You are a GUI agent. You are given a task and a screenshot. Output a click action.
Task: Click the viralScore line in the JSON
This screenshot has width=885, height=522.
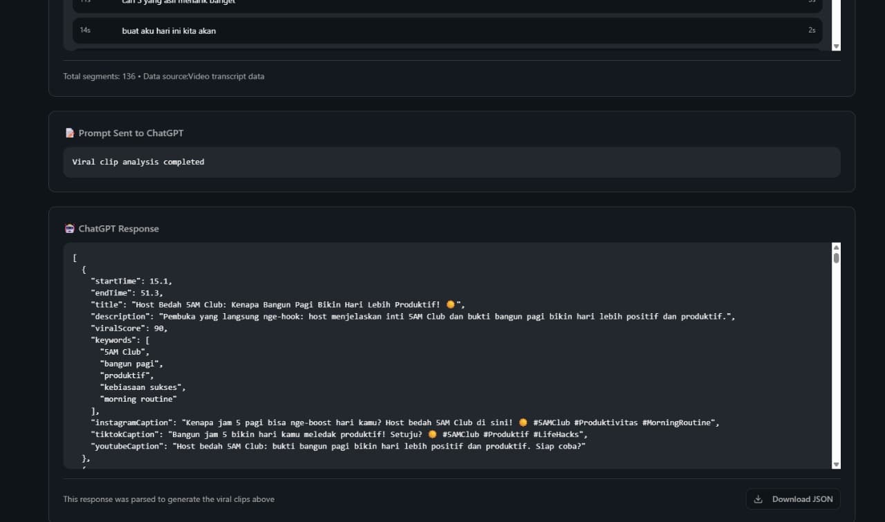[x=129, y=328]
